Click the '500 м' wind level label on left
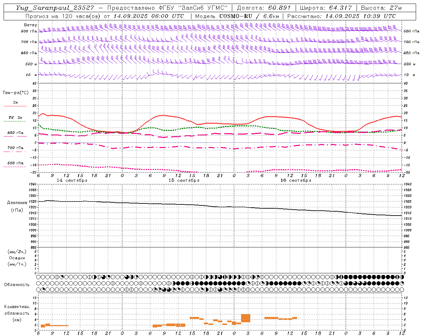This screenshot has width=421, height=336. click(x=32, y=64)
